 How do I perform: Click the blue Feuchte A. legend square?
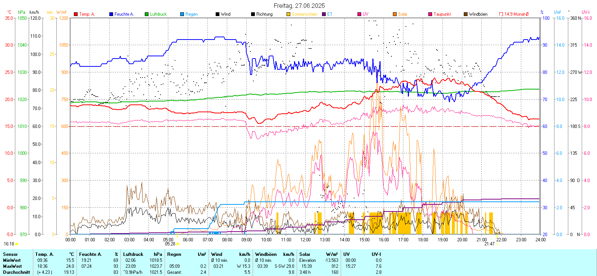click(x=111, y=14)
